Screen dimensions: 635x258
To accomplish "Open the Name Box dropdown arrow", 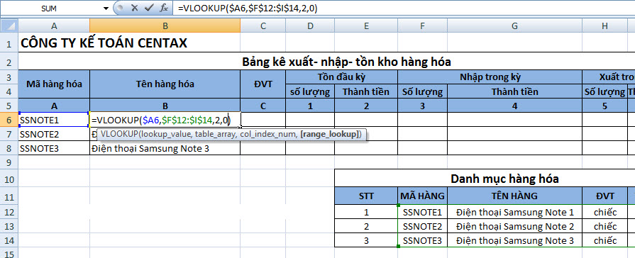I will click(x=106, y=8).
